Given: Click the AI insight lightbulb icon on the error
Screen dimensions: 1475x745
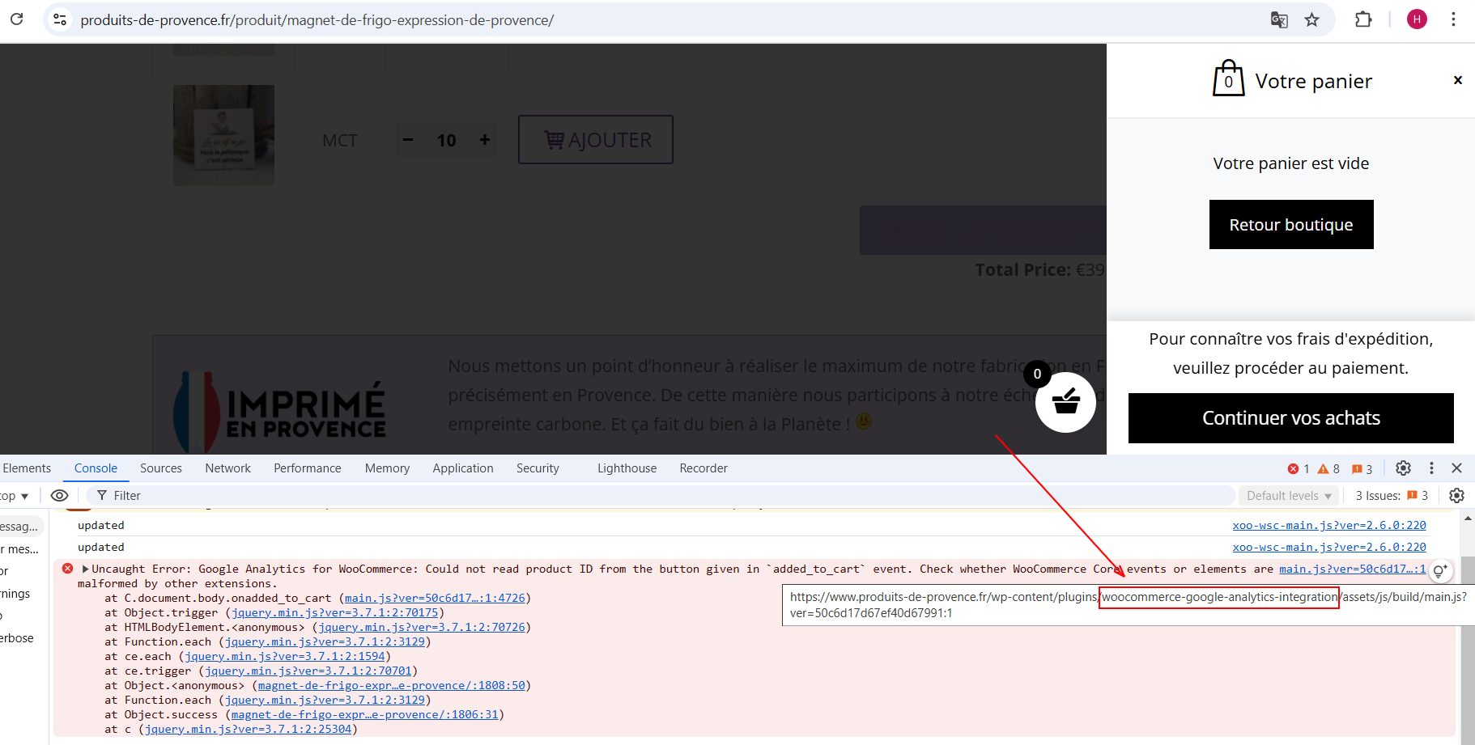Looking at the screenshot, I should [1440, 571].
